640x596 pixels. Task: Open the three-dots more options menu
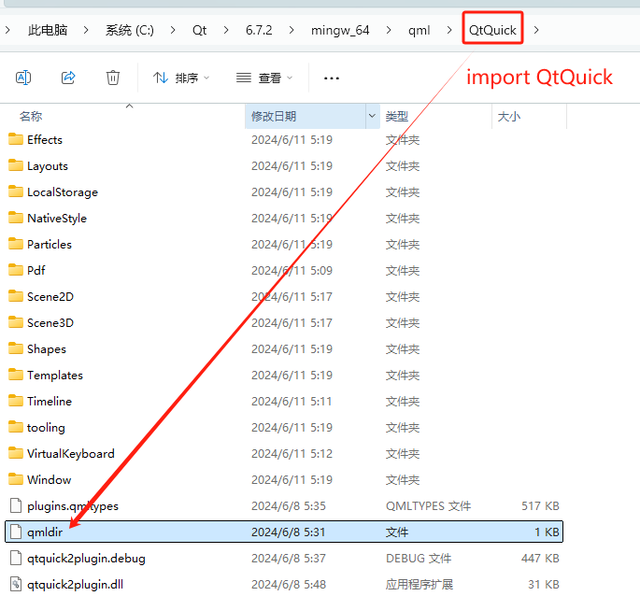pyautogui.click(x=332, y=78)
